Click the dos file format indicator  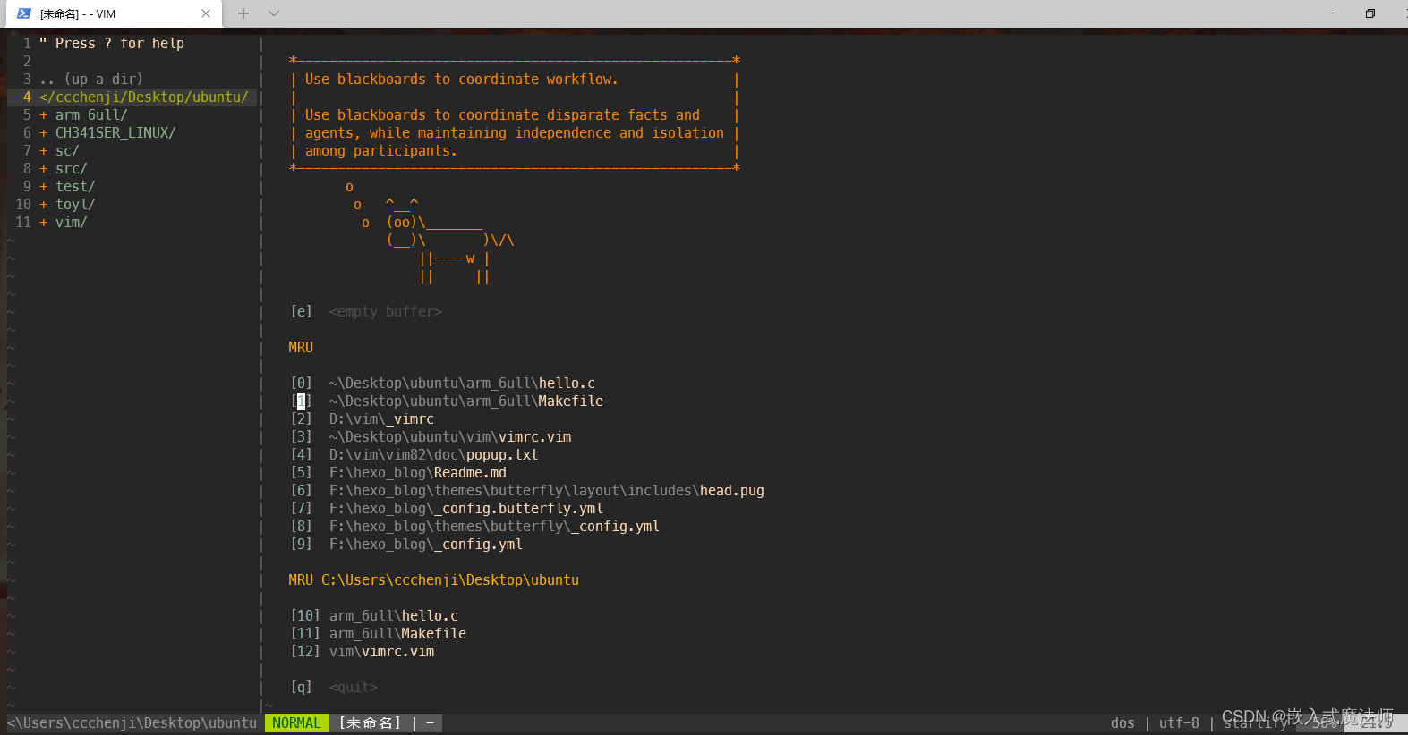coord(1122,722)
